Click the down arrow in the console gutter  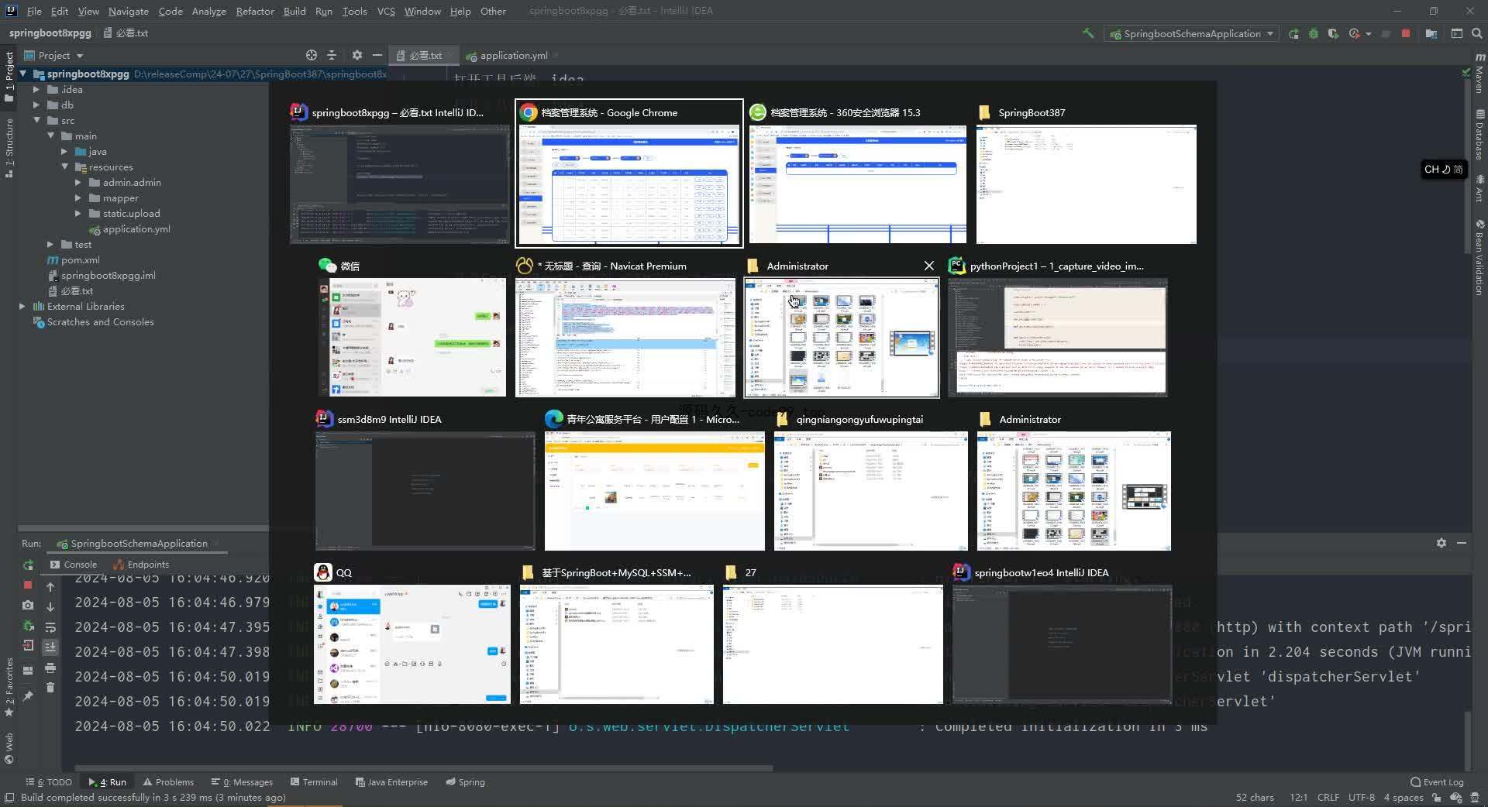50,607
